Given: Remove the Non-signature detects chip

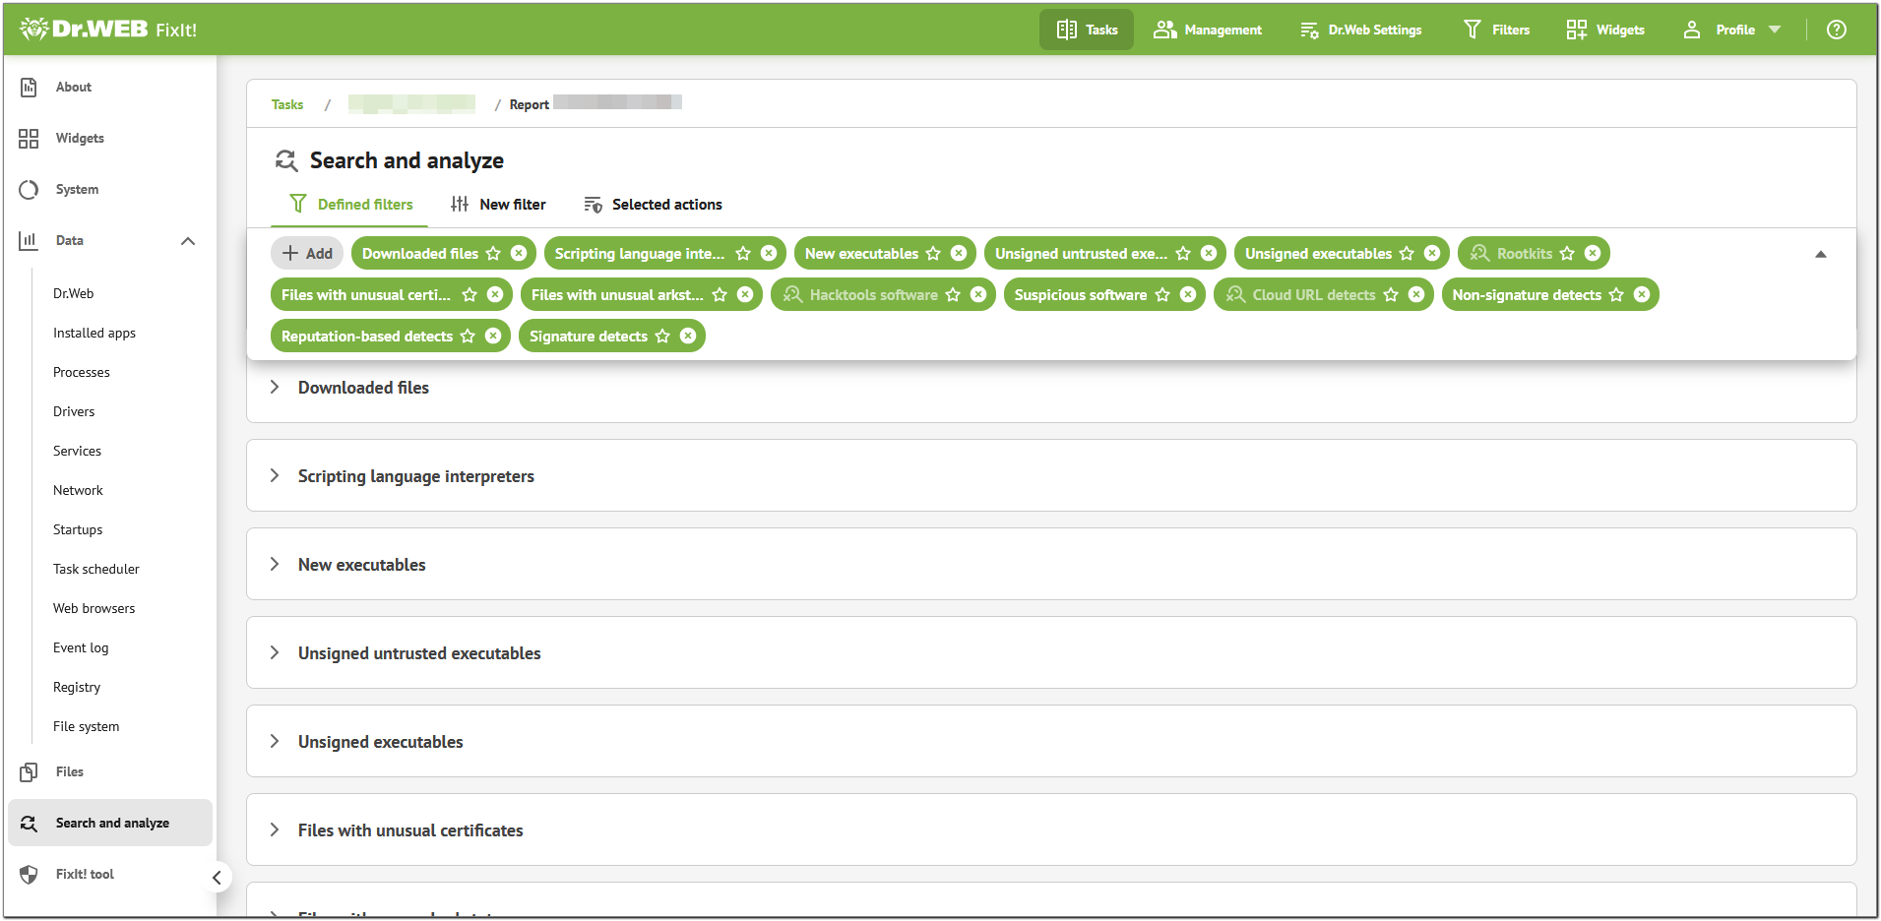Looking at the screenshot, I should click(1642, 294).
